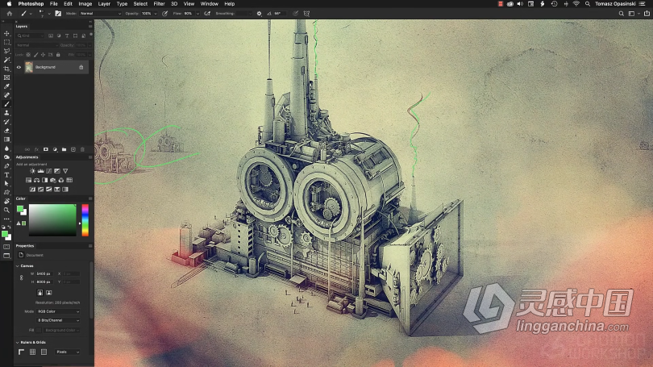Set portrait canvas orientation
The height and width of the screenshot is (367, 653).
point(40,293)
